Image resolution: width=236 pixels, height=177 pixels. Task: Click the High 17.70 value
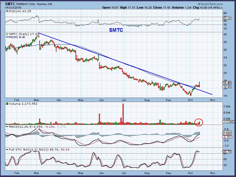128,7
